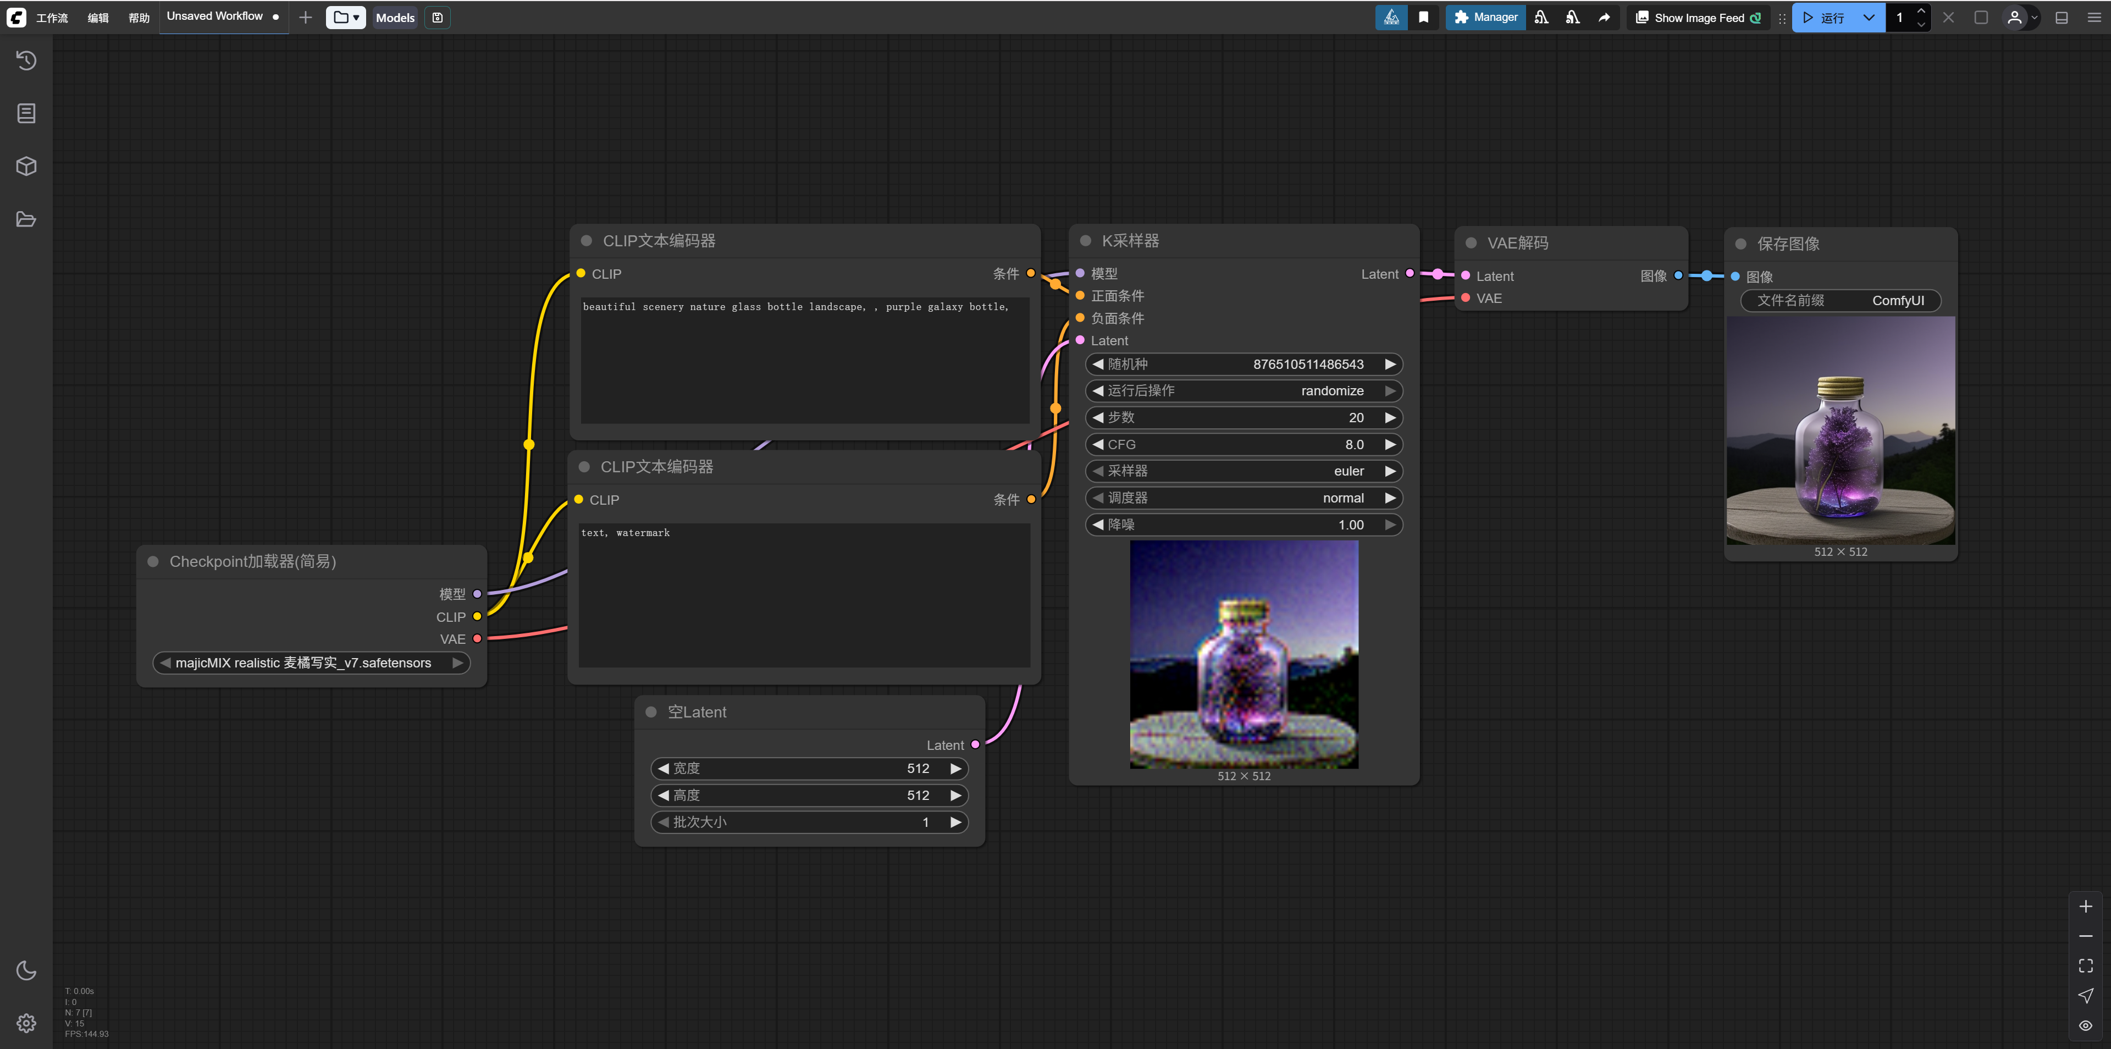Increase CFG value with right arrow

tap(1390, 444)
